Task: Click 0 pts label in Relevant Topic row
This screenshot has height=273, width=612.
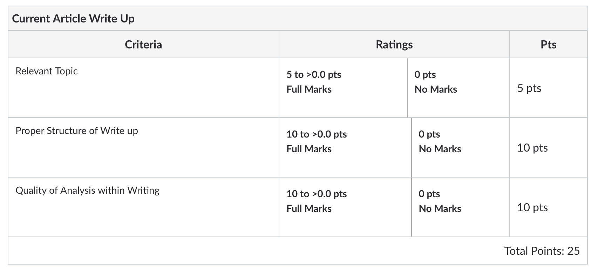Action: (425, 75)
